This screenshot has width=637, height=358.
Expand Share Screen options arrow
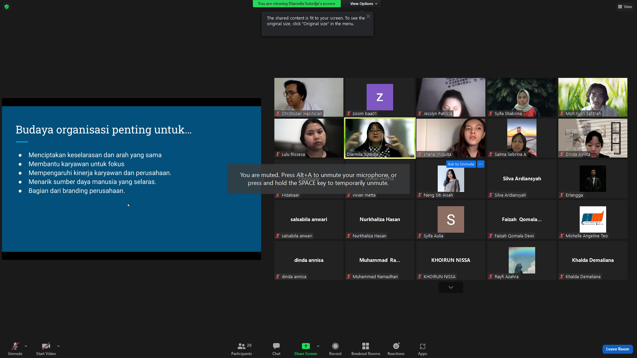pos(318,346)
